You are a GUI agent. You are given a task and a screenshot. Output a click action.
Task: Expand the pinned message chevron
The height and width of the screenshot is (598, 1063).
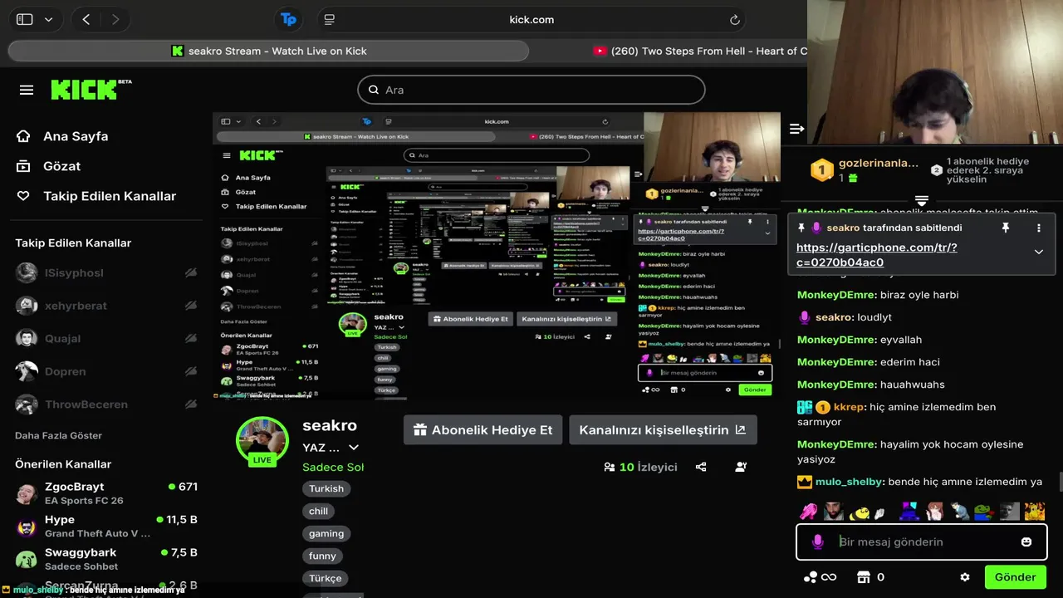click(x=1038, y=252)
